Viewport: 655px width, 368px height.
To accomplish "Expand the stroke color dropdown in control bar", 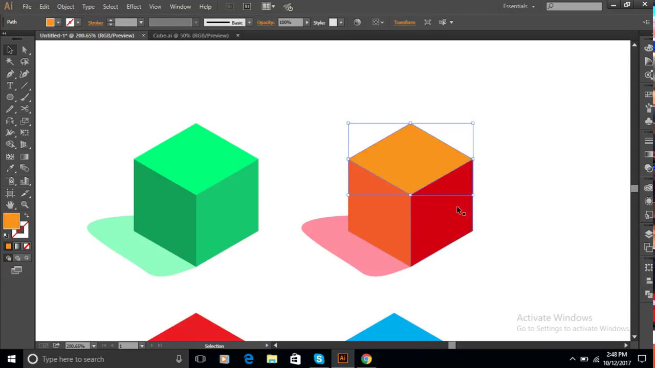I will (x=78, y=22).
